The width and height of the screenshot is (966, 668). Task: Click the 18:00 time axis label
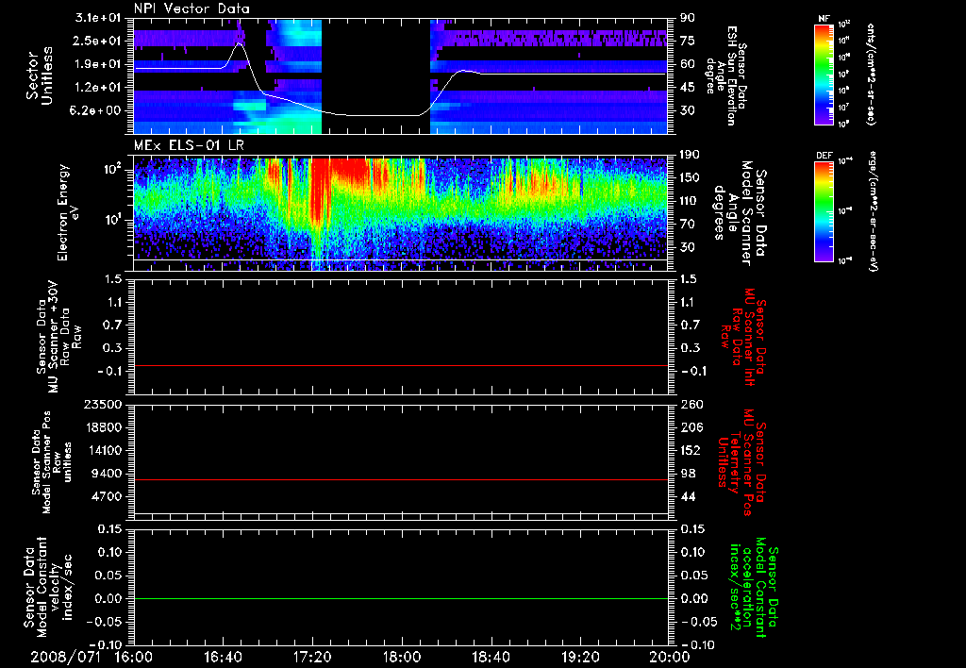point(402,658)
